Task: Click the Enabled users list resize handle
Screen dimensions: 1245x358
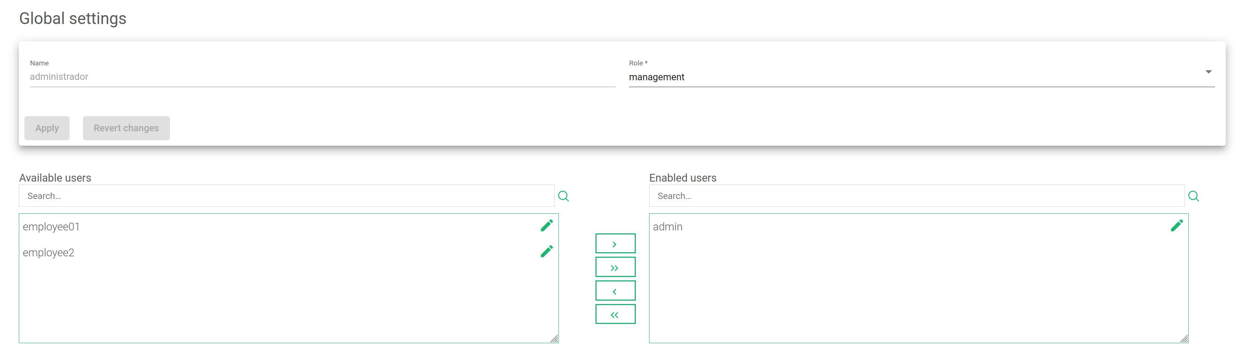Action: click(x=1184, y=339)
